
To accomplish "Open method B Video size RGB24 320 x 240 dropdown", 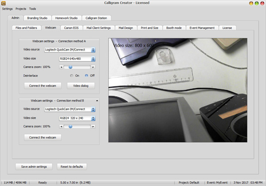I will coord(77,118).
